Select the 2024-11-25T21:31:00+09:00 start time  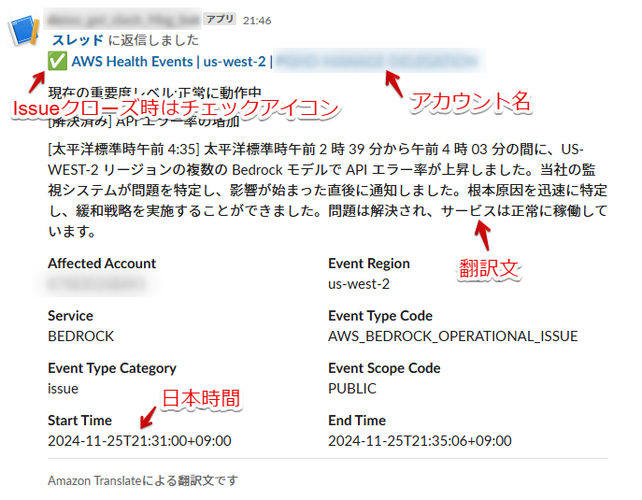pos(139,441)
